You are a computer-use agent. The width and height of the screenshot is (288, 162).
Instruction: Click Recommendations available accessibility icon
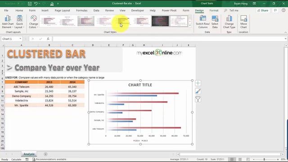point(34,159)
